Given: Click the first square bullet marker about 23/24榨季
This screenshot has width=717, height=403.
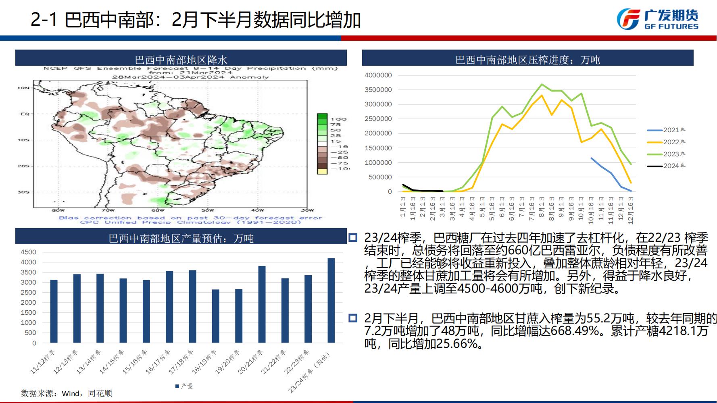Looking at the screenshot, I should coord(353,238).
